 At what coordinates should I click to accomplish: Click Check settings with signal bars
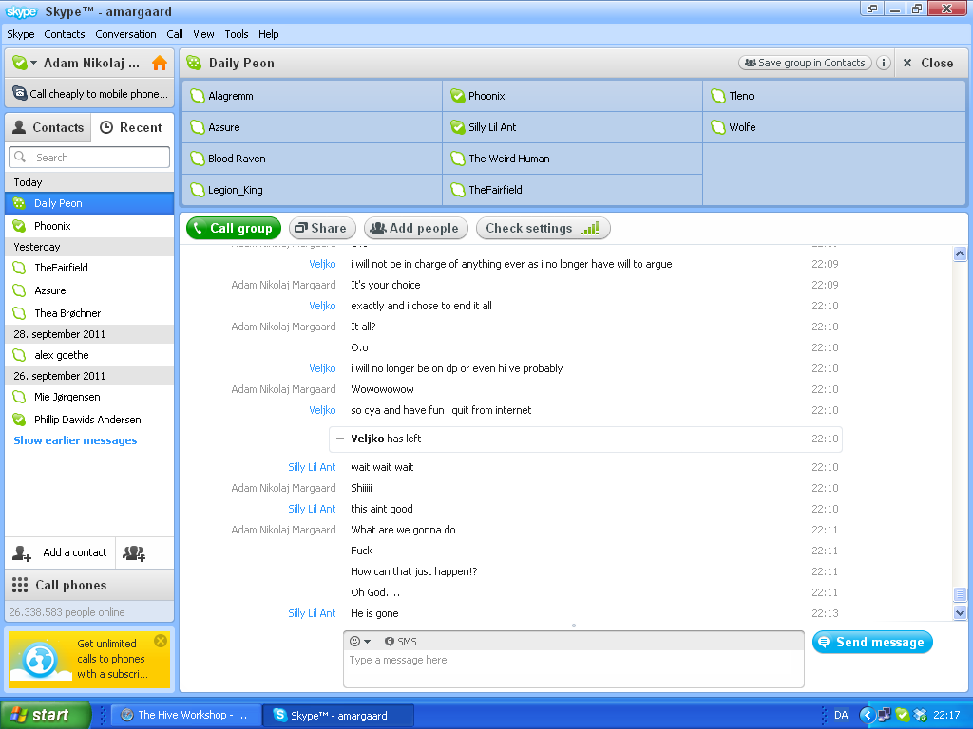pyautogui.click(x=543, y=228)
